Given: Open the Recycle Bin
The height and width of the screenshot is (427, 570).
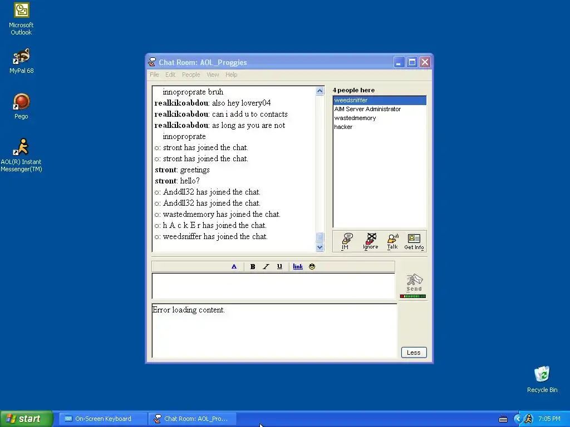Looking at the screenshot, I should coord(542,379).
